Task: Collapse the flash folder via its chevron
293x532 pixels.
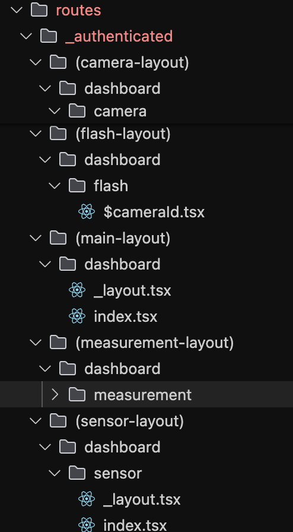Action: pos(55,186)
